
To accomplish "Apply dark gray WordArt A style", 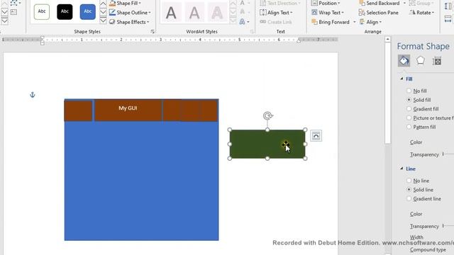I will point(171,13).
